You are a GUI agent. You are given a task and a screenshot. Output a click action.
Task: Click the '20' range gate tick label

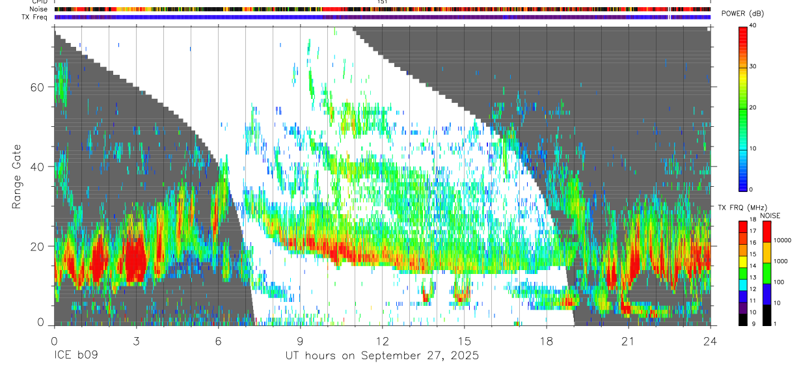tap(38, 246)
